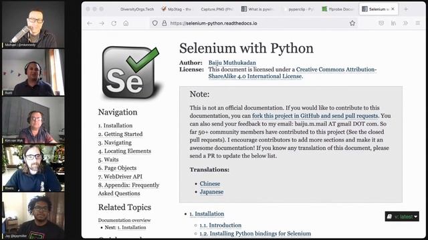
Task: Click the Translations: label
Action: click(209, 169)
